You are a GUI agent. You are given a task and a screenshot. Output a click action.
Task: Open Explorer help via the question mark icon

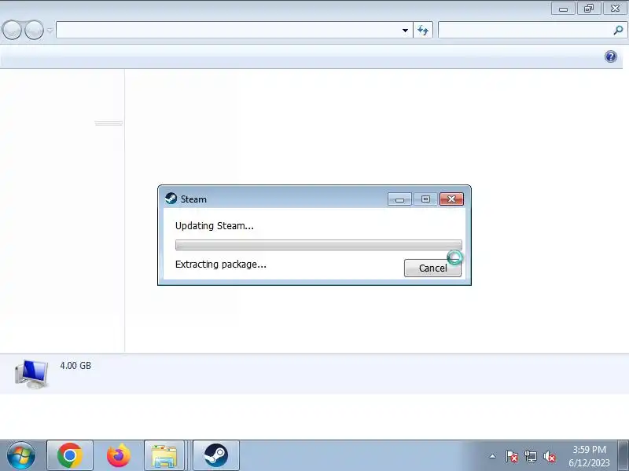[611, 57]
